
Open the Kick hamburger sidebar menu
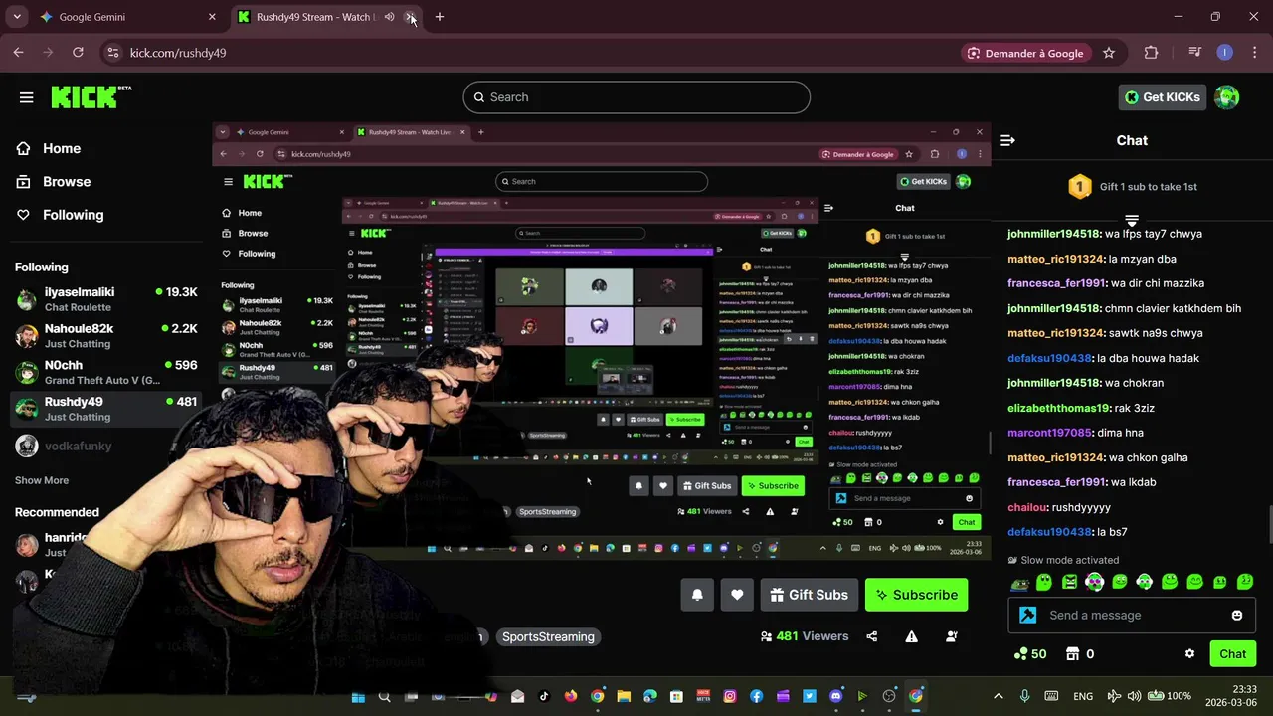pos(27,97)
